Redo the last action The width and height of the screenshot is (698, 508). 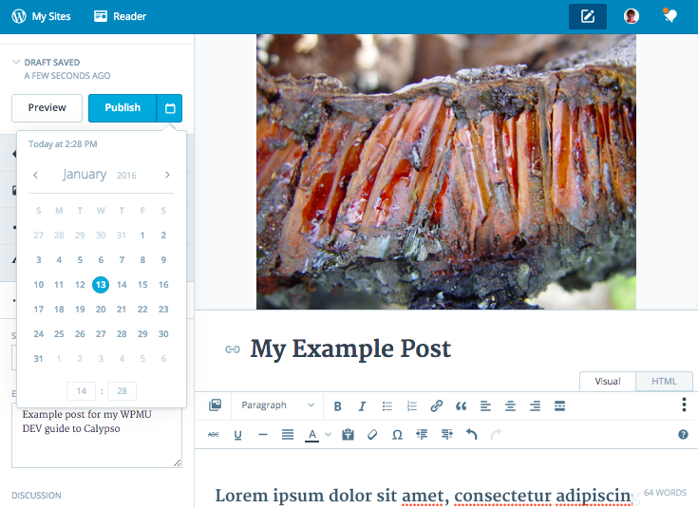pyautogui.click(x=496, y=434)
